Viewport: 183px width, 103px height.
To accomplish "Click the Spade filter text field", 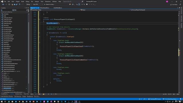I will [14, 12].
